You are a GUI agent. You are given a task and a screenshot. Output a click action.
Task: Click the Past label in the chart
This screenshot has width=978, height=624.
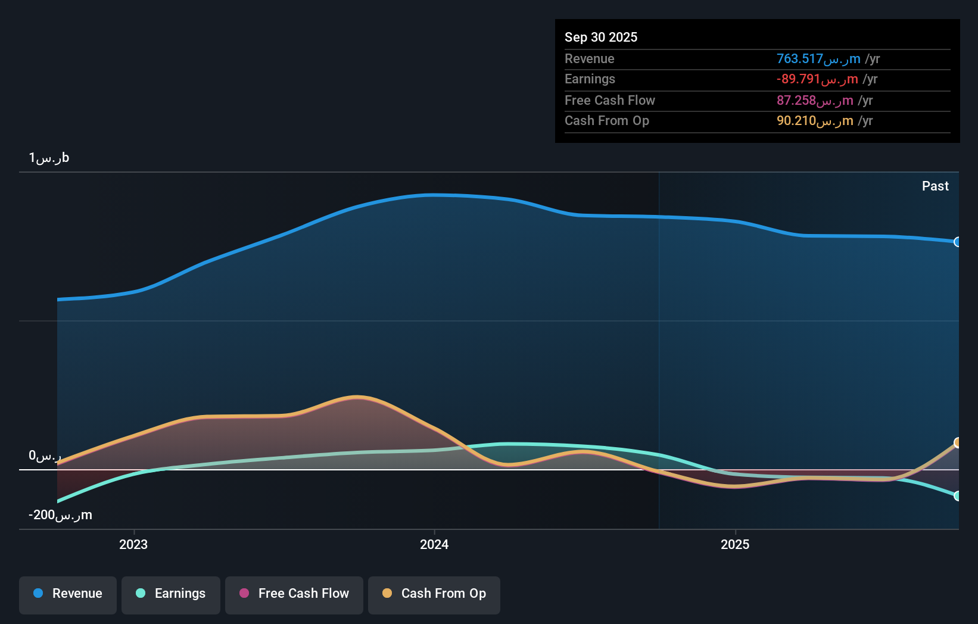935,186
